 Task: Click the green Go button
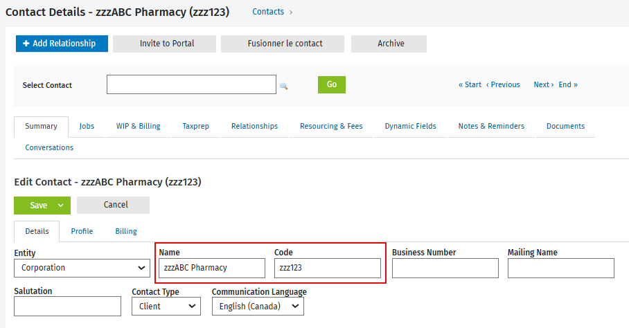[x=332, y=84]
